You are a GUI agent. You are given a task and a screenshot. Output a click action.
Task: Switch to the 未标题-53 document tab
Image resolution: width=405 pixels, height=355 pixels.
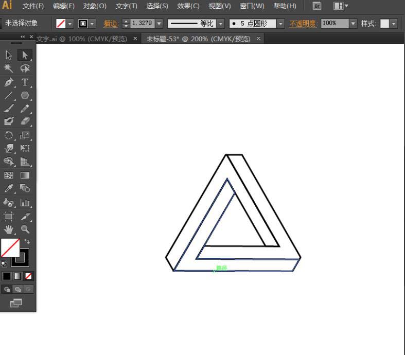198,39
